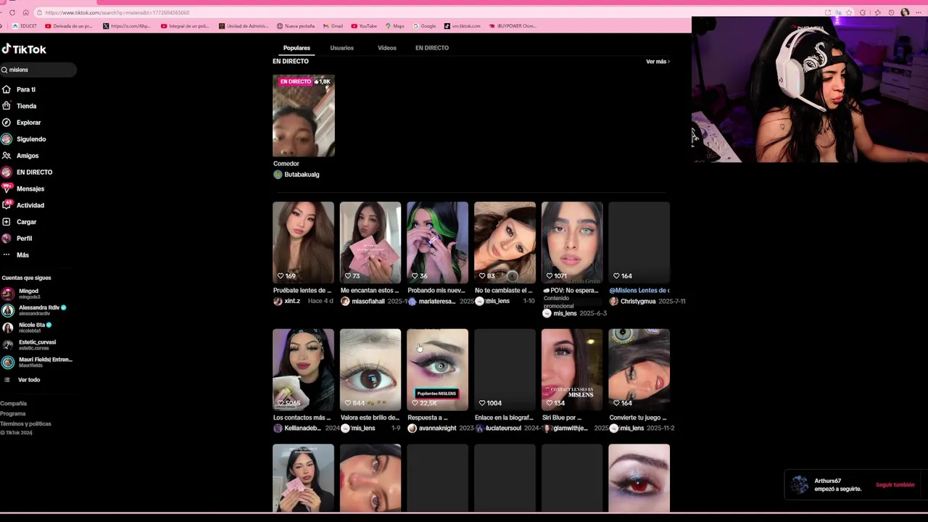928x522 pixels.
Task: Open Christygmua profile
Action: pos(632,302)
